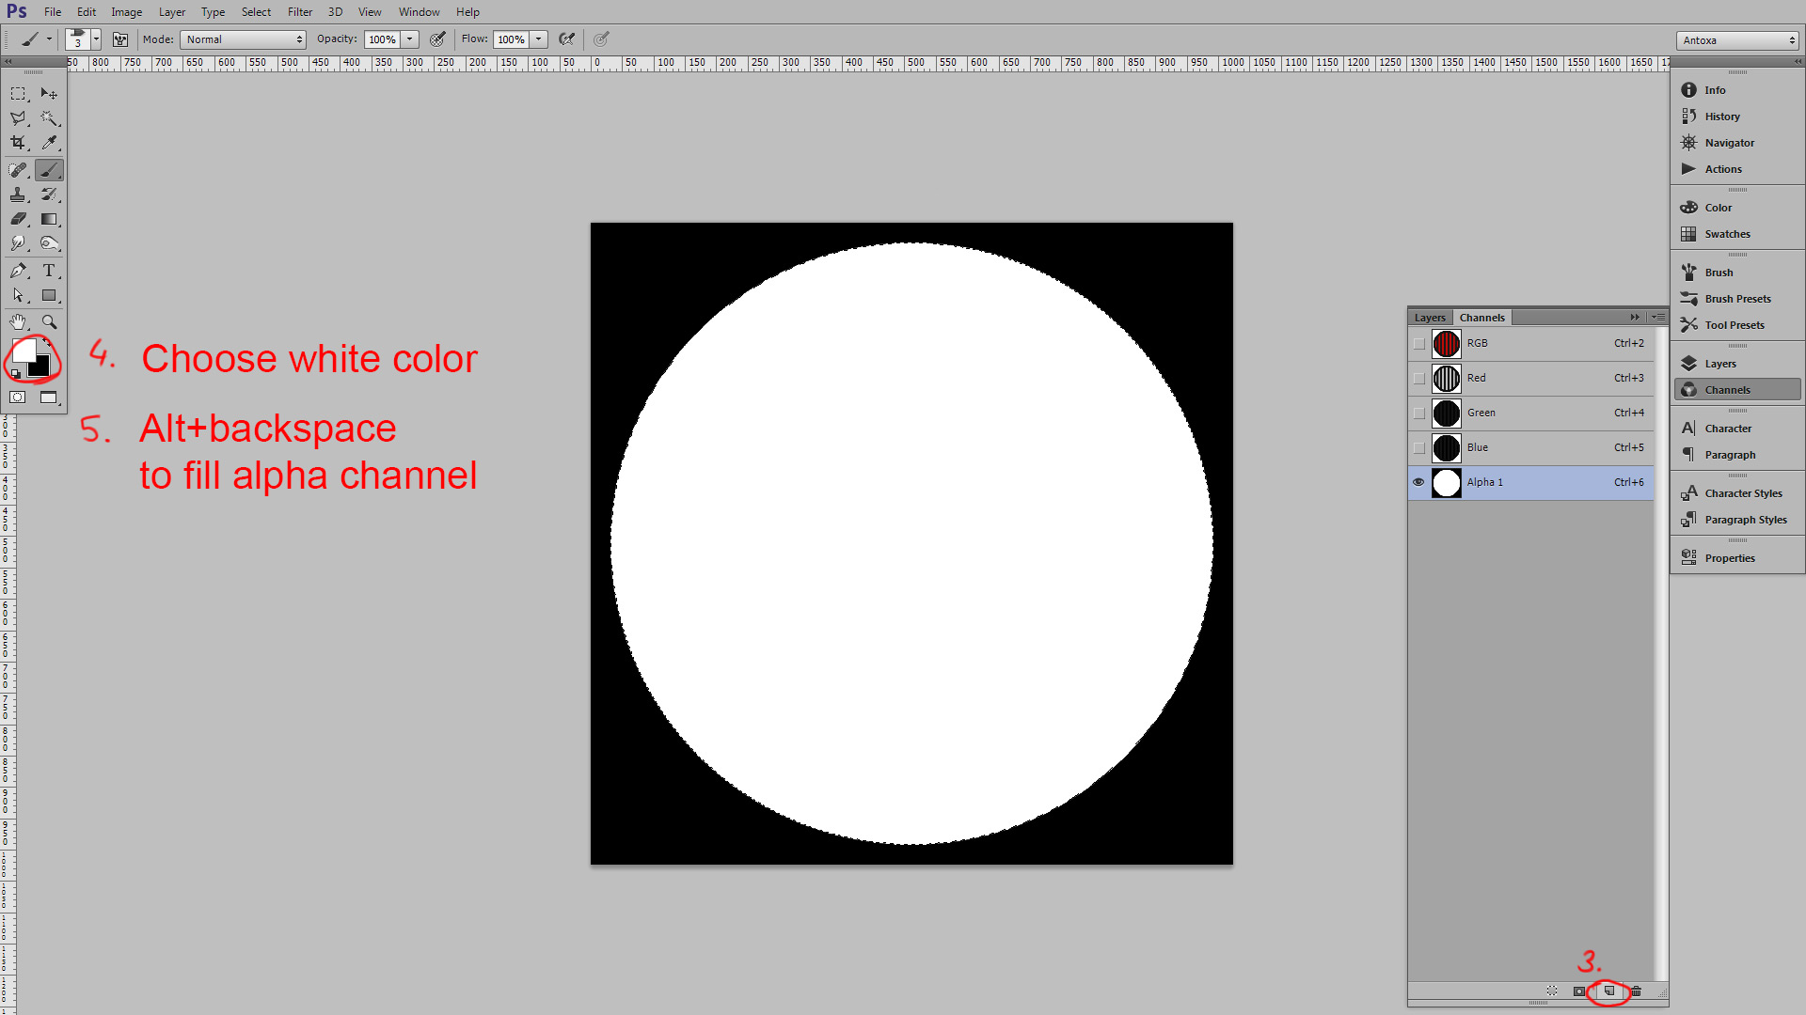This screenshot has width=1806, height=1015.
Task: Click the foreground white color swatch
Action: [23, 351]
